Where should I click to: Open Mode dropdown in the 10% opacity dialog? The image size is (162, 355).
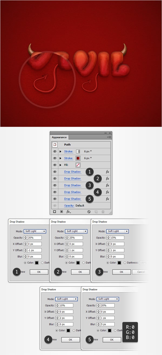click(66, 299)
